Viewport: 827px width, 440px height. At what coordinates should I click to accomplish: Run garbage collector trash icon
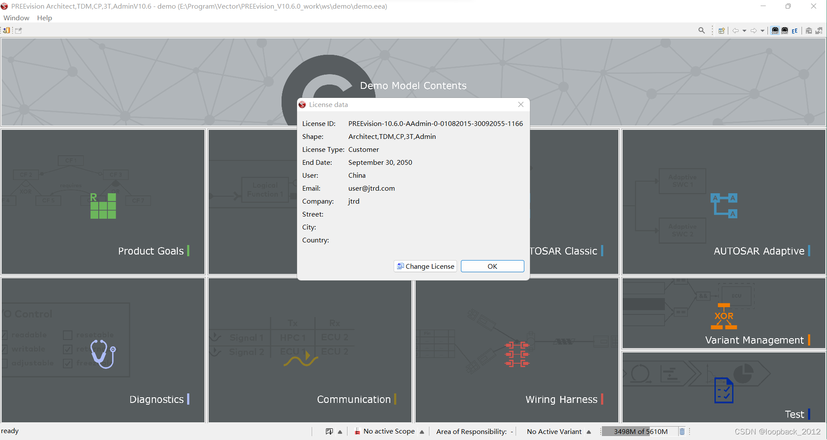682,431
